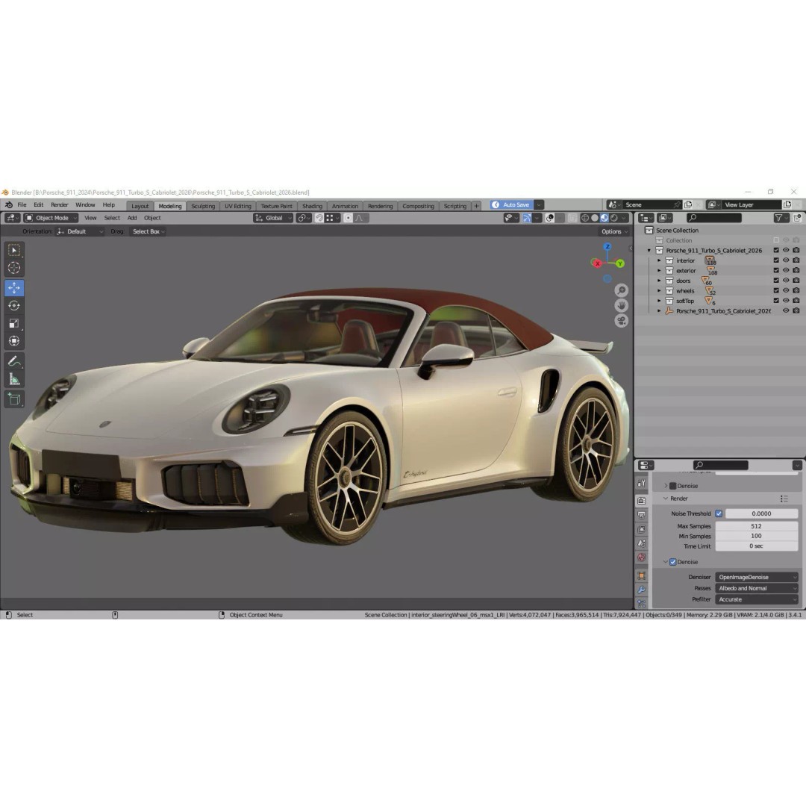Open the World properties tab
This screenshot has height=806, width=806.
(642, 557)
